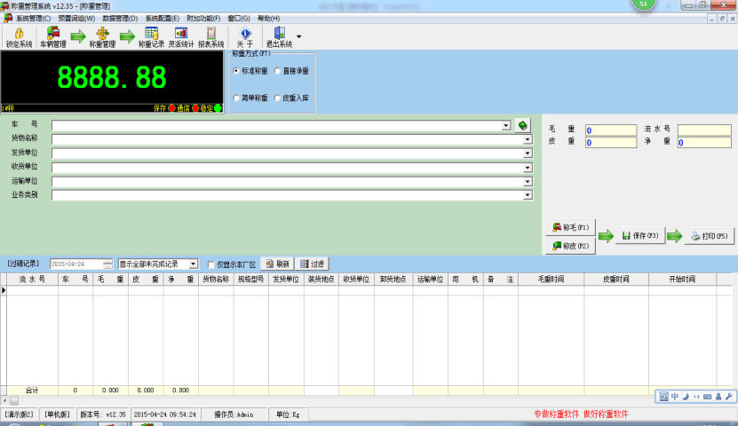This screenshot has height=426, width=738.
Task: Open the 显示全部未完成记录 filter dropdown
Action: click(194, 264)
